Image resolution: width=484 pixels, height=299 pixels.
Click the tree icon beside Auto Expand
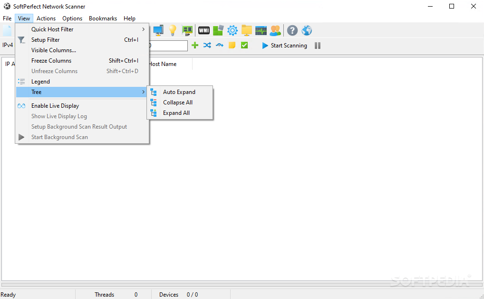coord(154,92)
